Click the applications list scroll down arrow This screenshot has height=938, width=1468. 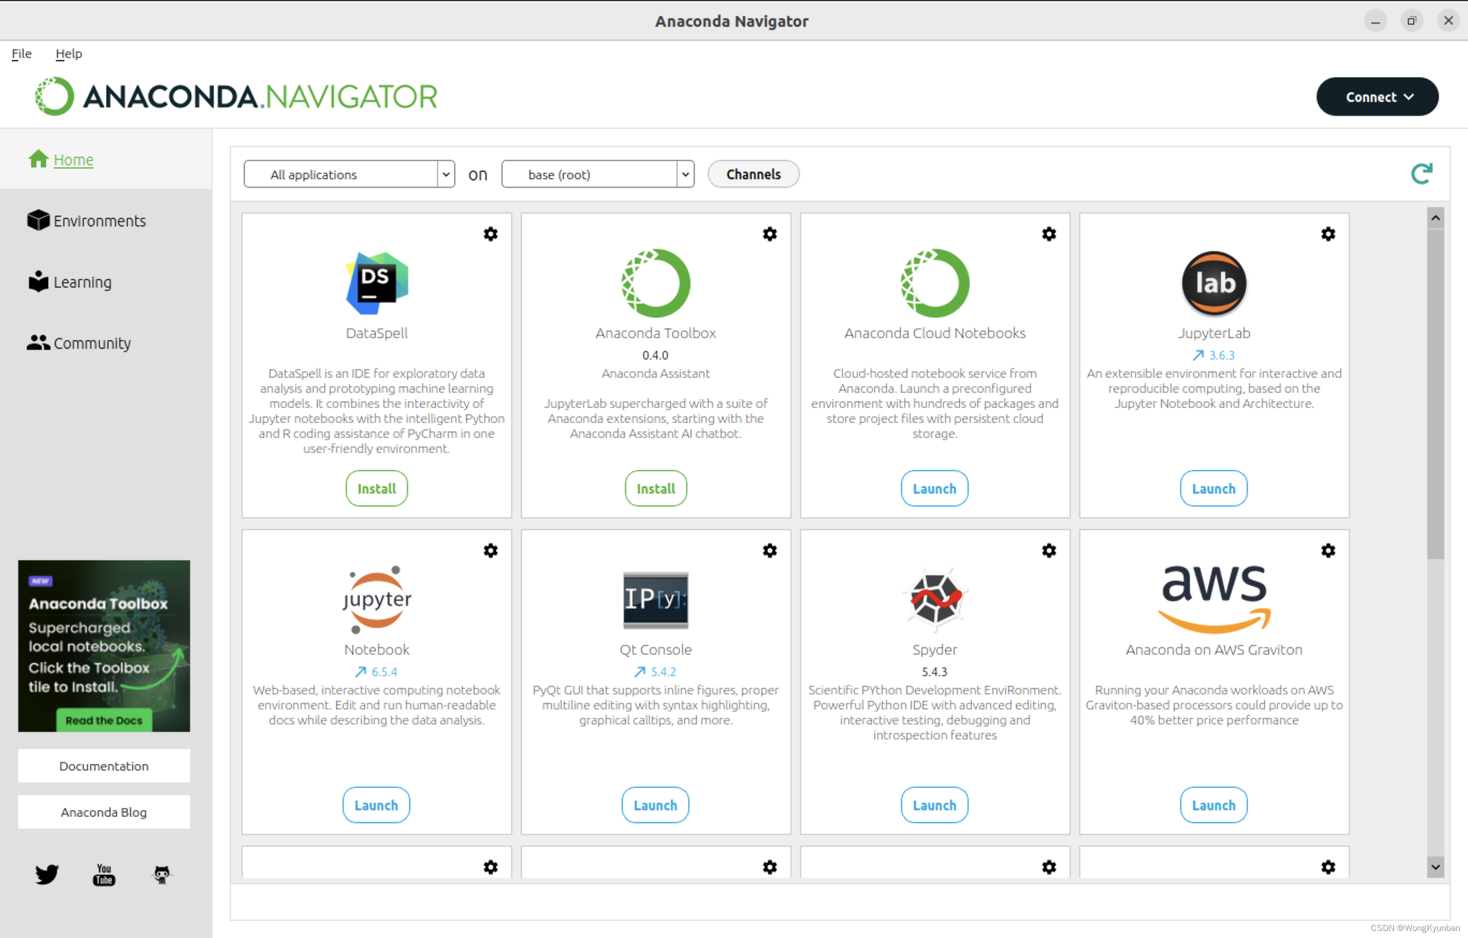click(1436, 867)
